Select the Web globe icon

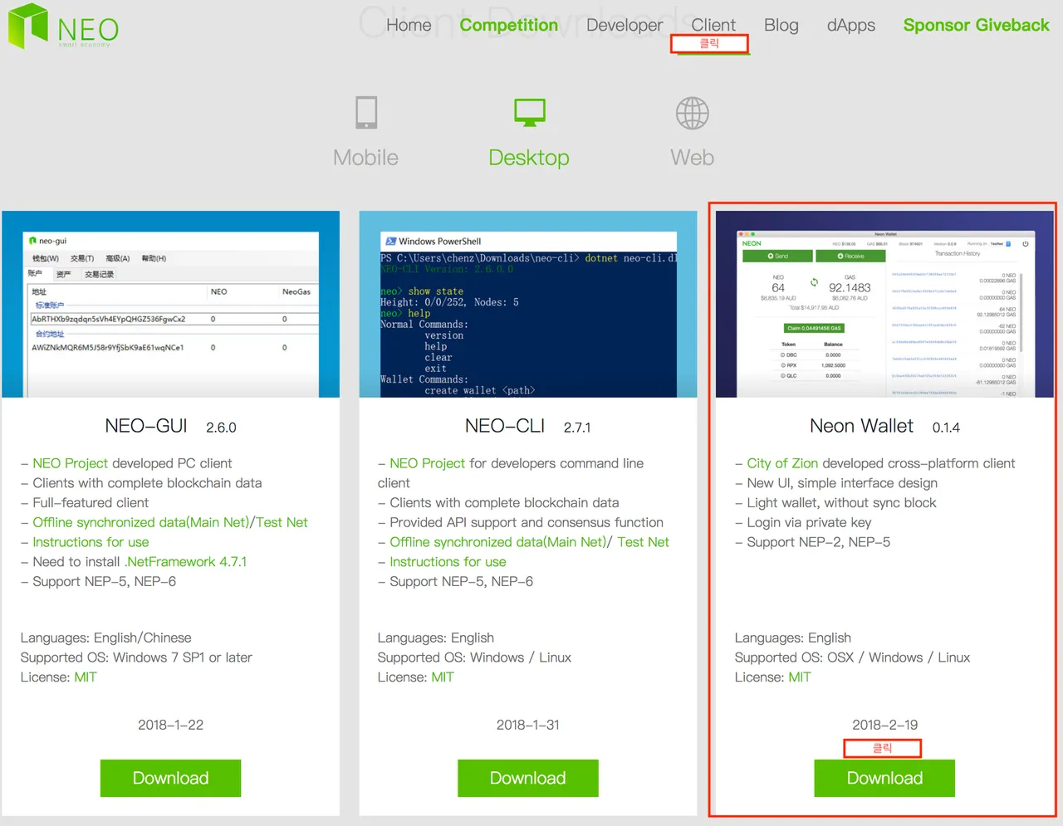[692, 113]
